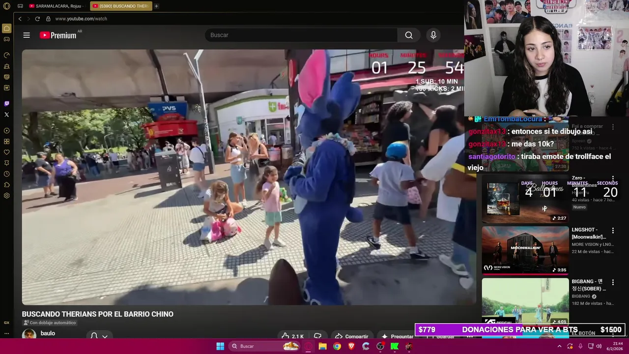Open the LNGSHOT - [Moonwalkin'] title link
Image resolution: width=629 pixels, height=354 pixels.
tap(589, 233)
